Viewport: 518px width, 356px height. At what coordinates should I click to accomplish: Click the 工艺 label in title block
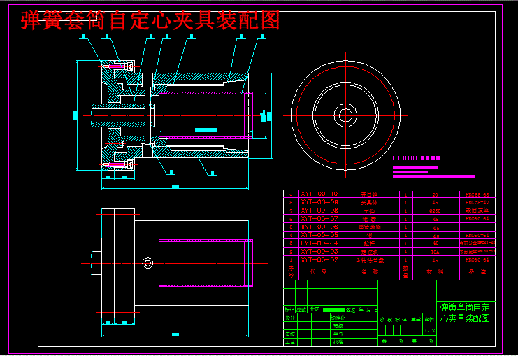(x=289, y=342)
